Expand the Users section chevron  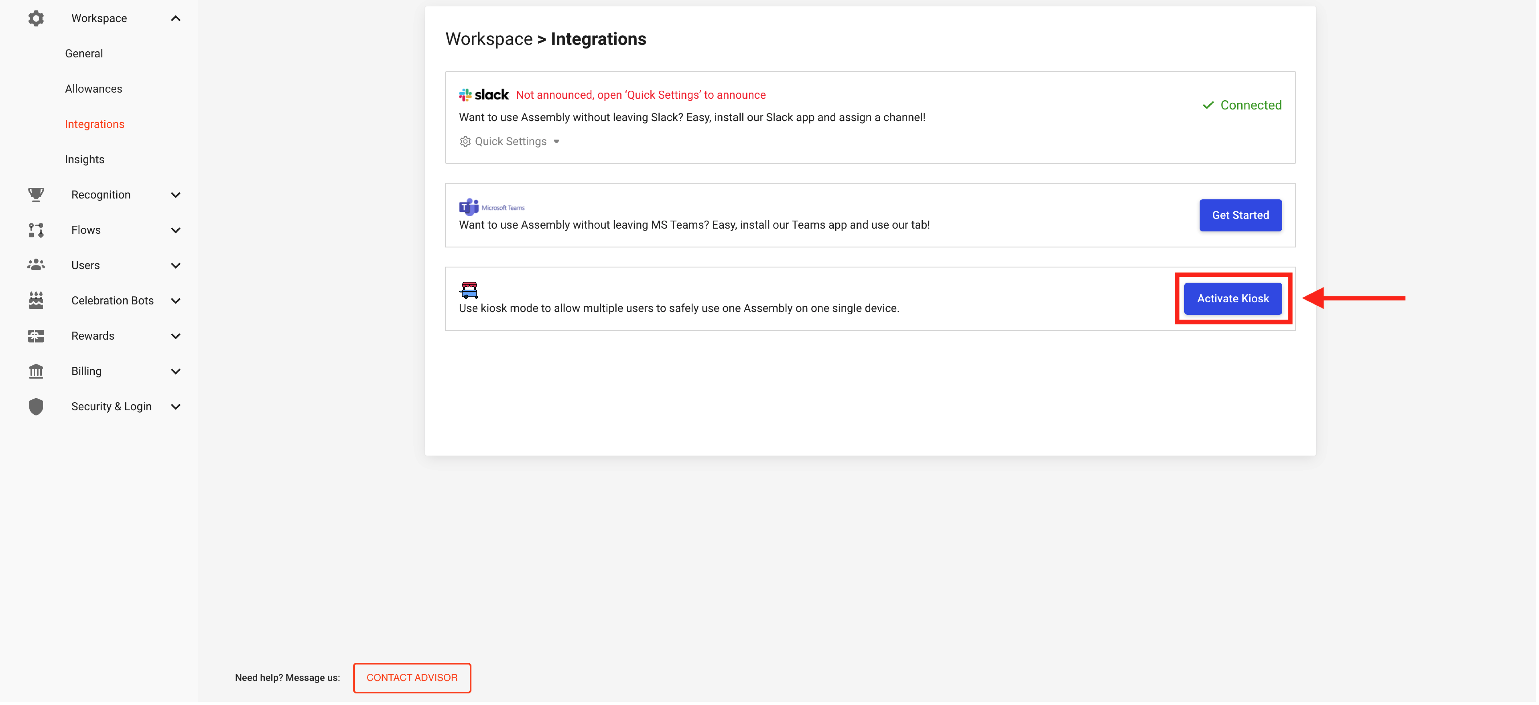click(176, 266)
